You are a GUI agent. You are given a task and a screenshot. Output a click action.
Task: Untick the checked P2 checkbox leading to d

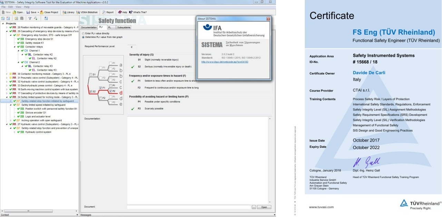click(x=110, y=91)
